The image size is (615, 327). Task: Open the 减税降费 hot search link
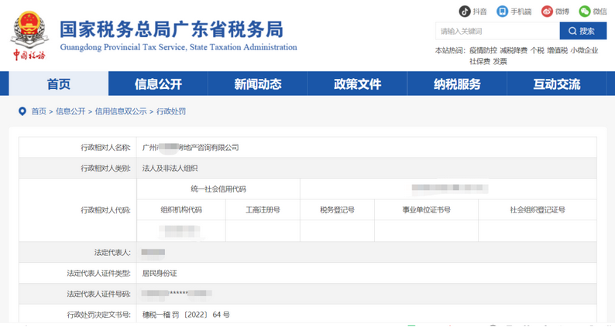(513, 50)
